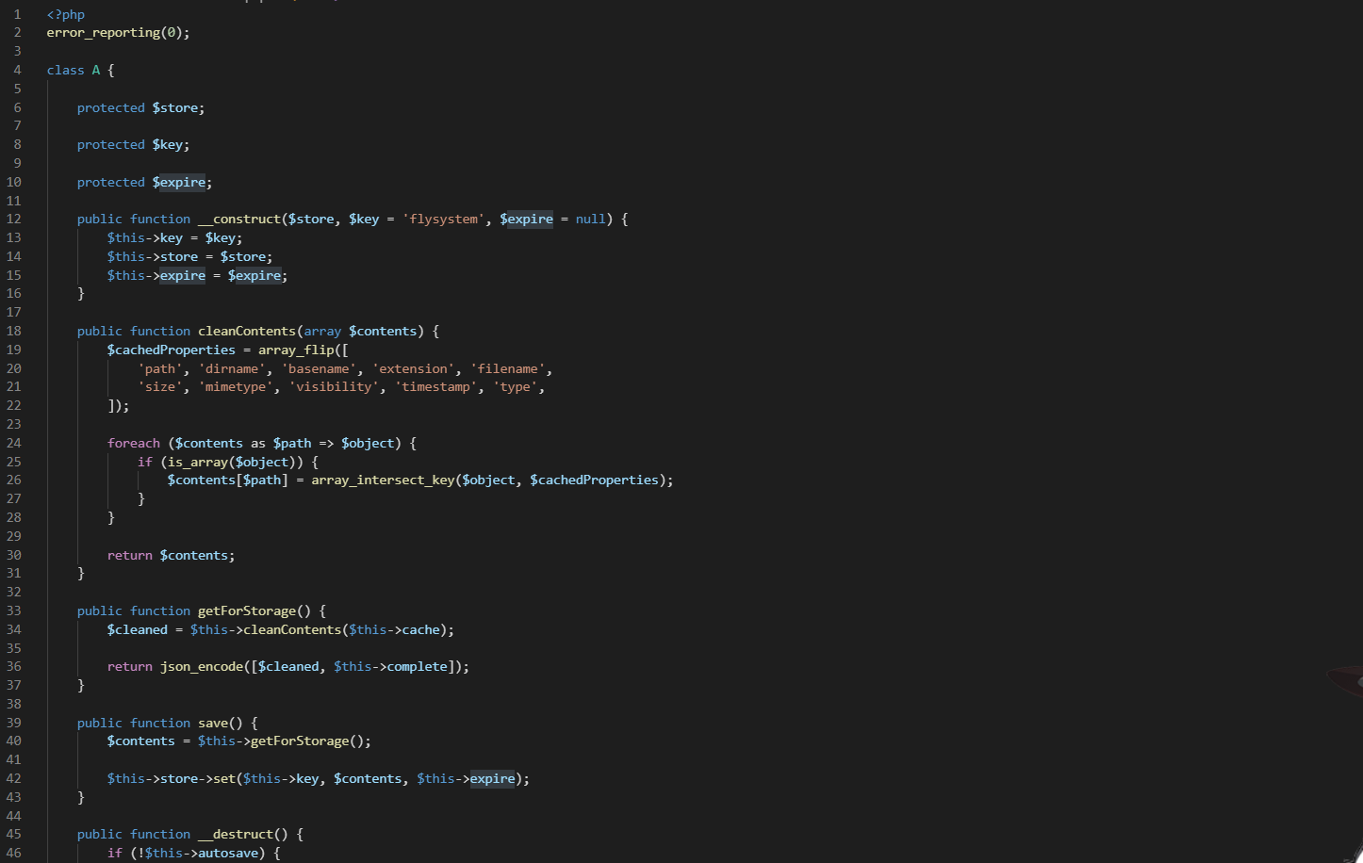Click line number 24 in the gutter

coord(14,444)
